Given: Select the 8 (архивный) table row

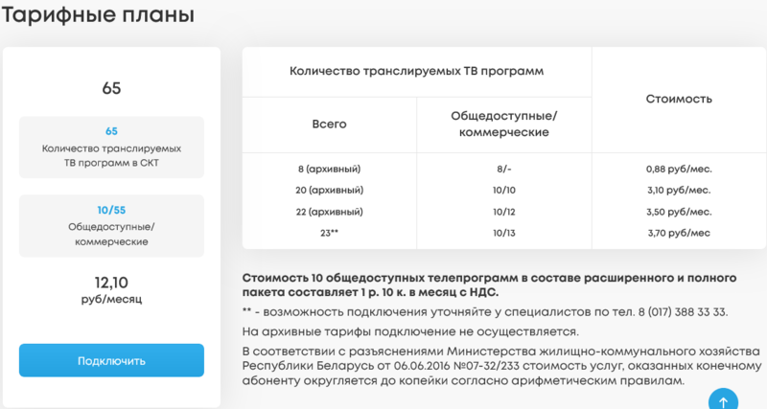Looking at the screenshot, I should click(x=329, y=169).
